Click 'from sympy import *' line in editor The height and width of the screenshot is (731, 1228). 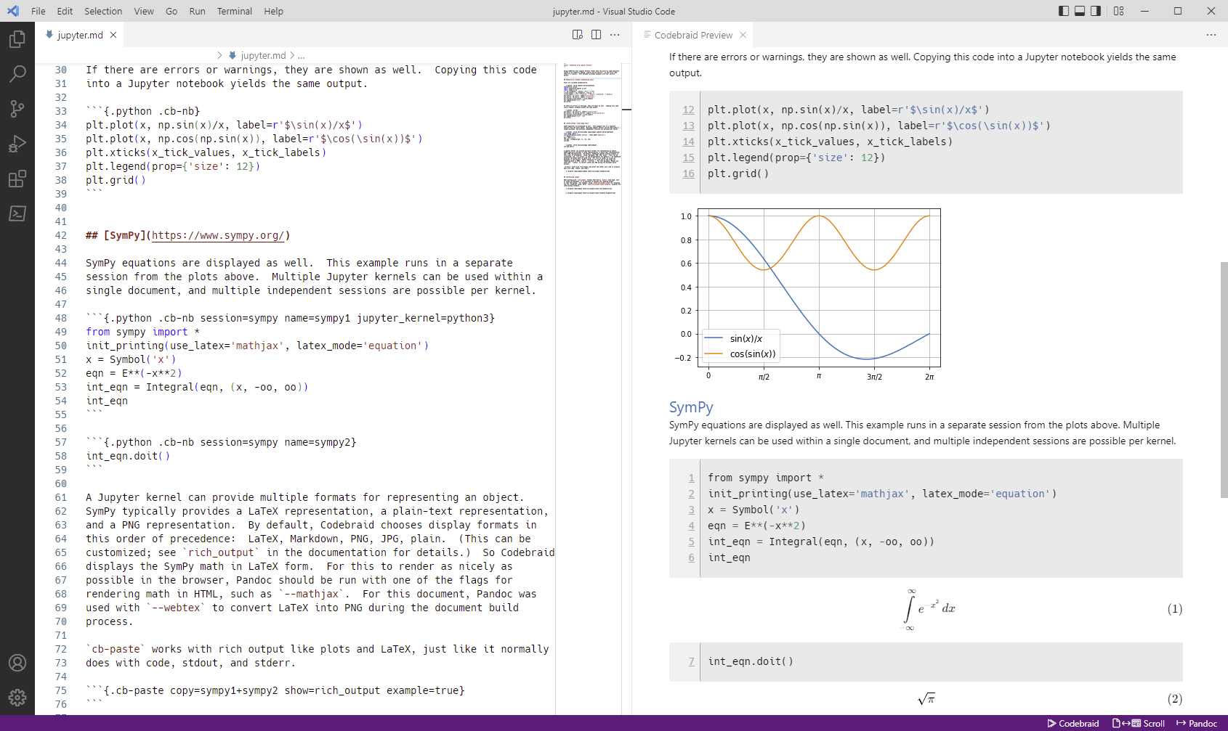tap(142, 332)
